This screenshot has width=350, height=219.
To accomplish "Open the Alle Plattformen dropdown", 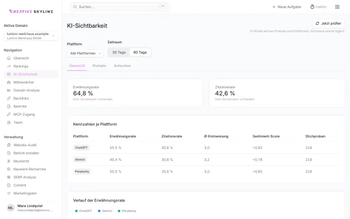I will (x=85, y=53).
